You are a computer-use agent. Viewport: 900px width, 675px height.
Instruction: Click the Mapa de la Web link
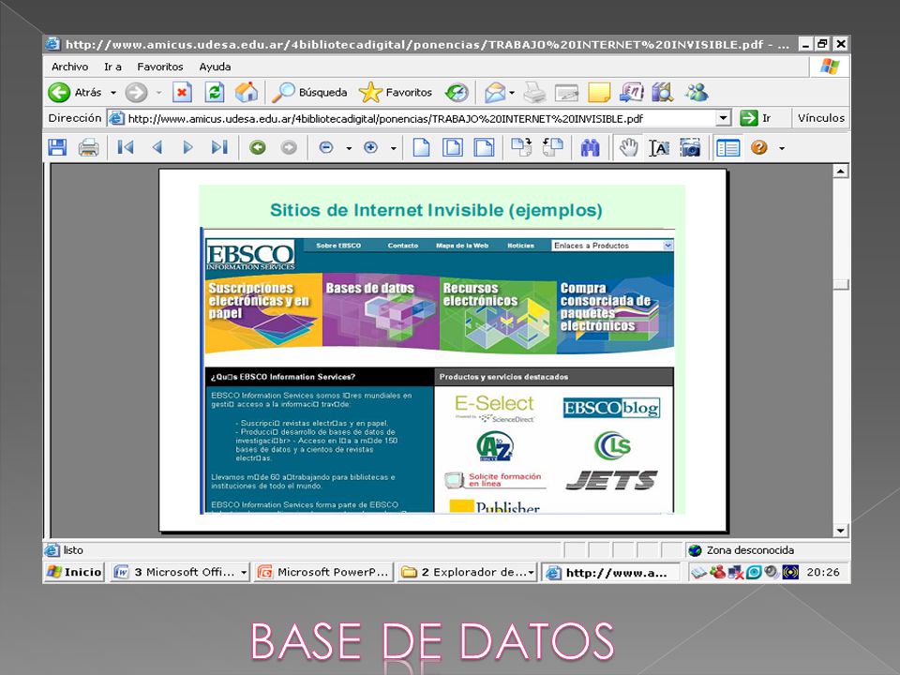(x=462, y=246)
